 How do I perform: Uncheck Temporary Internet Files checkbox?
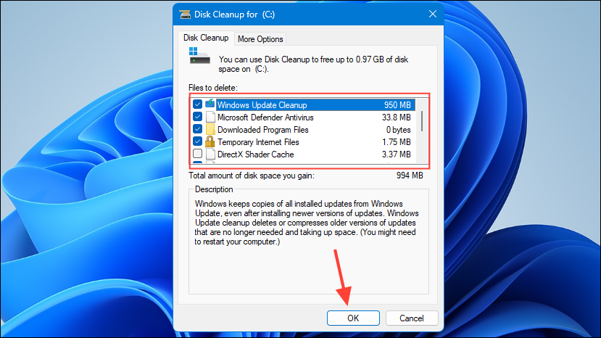tap(197, 141)
